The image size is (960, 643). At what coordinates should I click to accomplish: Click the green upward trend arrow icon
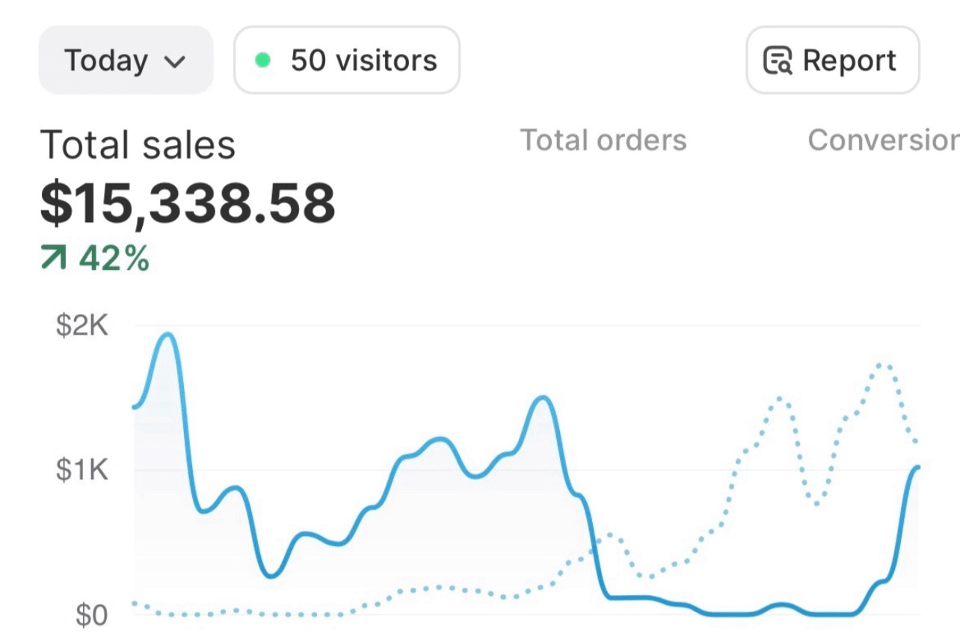tap(55, 259)
